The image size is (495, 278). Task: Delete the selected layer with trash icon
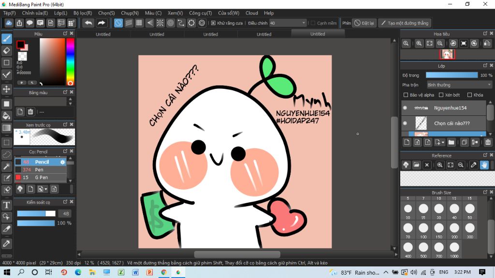coord(488,142)
